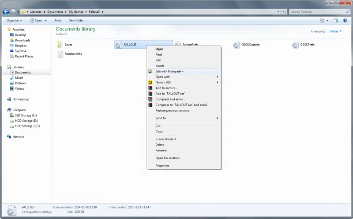Choose Properties from context menu

coord(184,166)
